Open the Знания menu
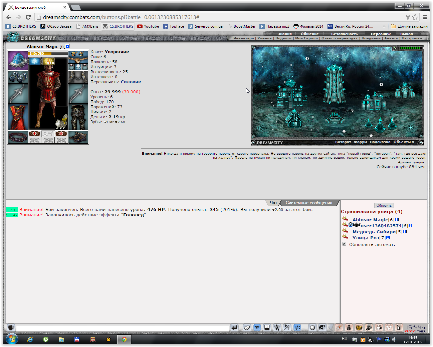Image resolution: width=433 pixels, height=347 pixels. pyautogui.click(x=284, y=34)
